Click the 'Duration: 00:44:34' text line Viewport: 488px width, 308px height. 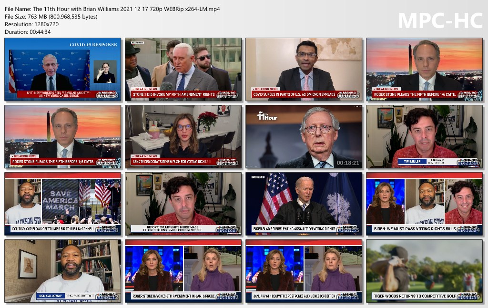click(28, 32)
